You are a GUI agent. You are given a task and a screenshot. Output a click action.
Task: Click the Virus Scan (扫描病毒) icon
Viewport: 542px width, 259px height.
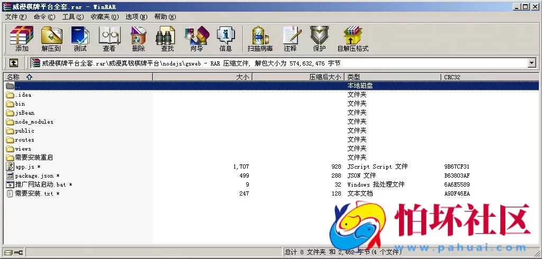pos(260,39)
